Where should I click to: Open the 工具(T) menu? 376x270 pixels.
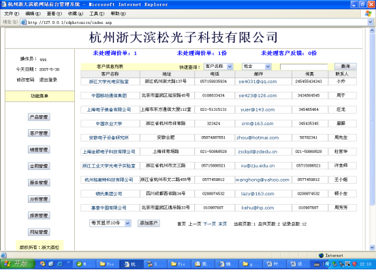pos(97,14)
